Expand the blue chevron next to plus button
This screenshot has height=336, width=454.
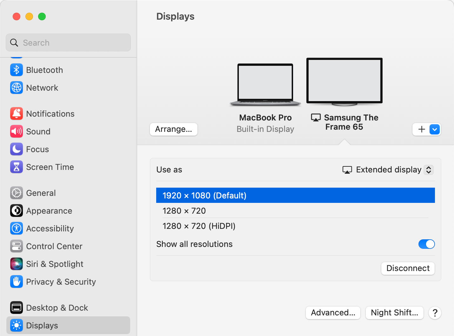click(435, 129)
